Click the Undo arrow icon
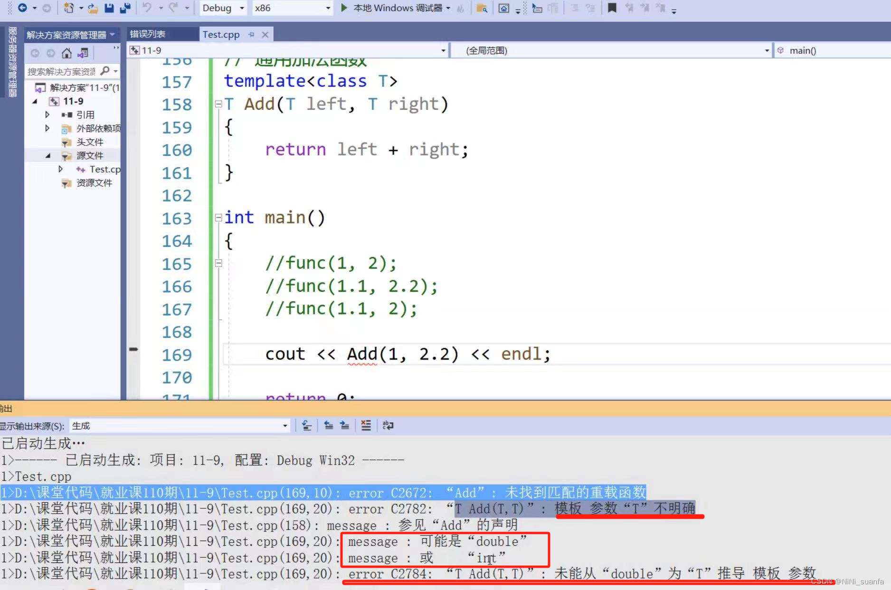The height and width of the screenshot is (590, 891). pyautogui.click(x=147, y=8)
